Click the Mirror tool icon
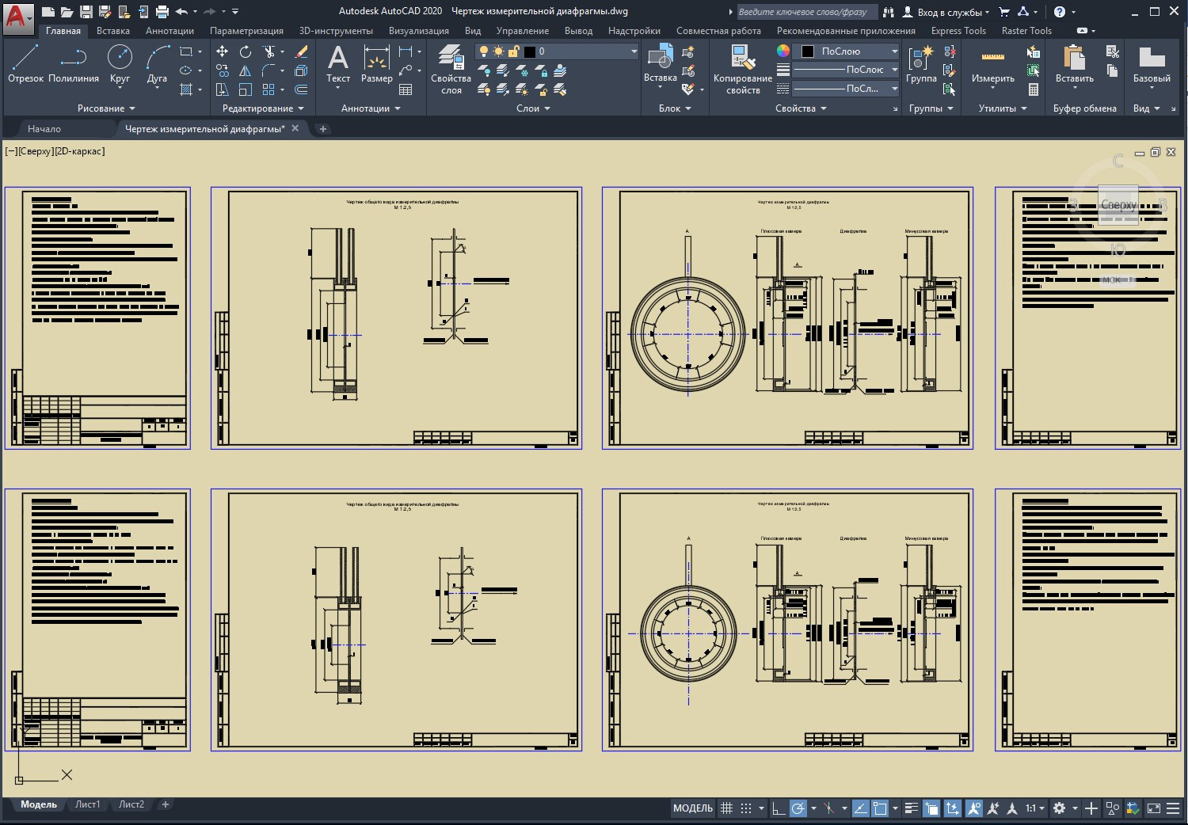 click(x=246, y=70)
